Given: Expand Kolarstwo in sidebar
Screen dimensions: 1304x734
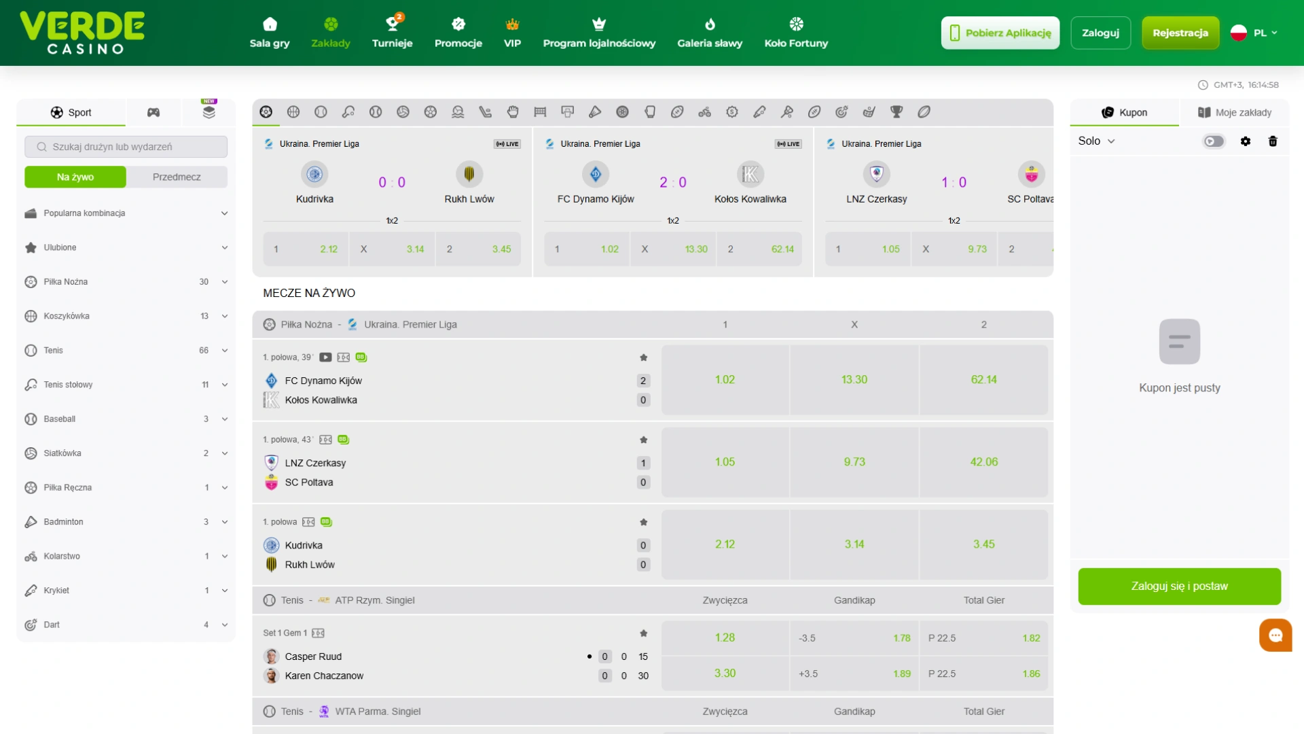Looking at the screenshot, I should [x=126, y=556].
